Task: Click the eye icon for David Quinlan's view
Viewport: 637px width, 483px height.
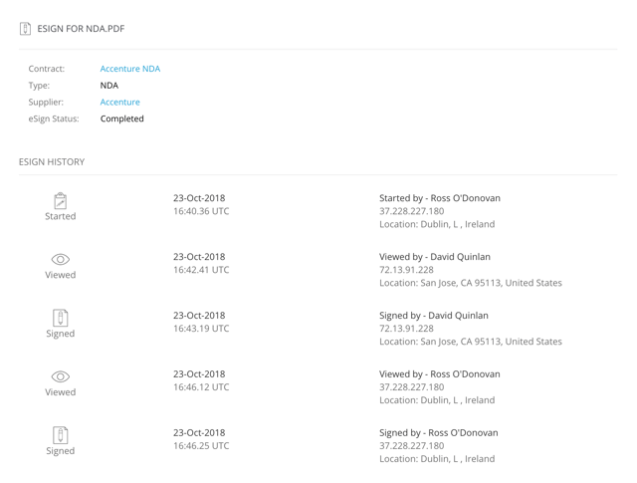Action: [60, 259]
